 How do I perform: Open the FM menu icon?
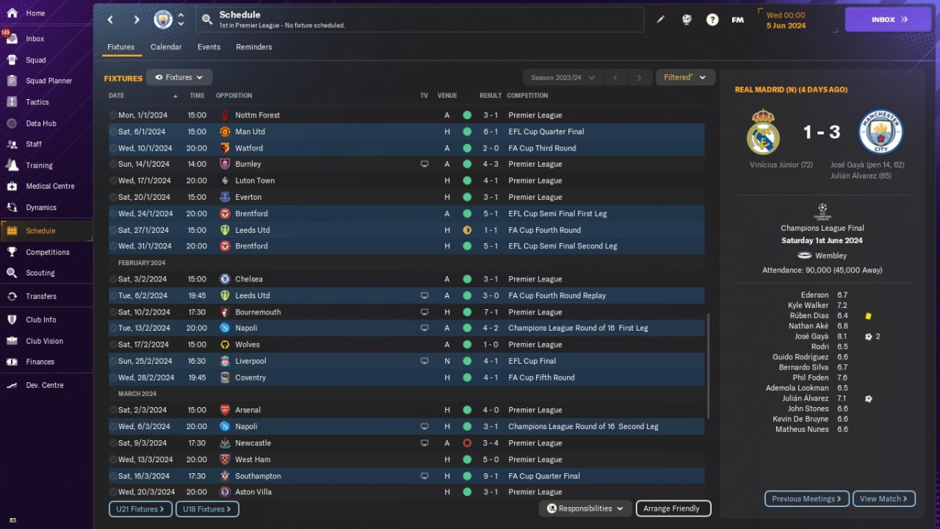point(738,20)
